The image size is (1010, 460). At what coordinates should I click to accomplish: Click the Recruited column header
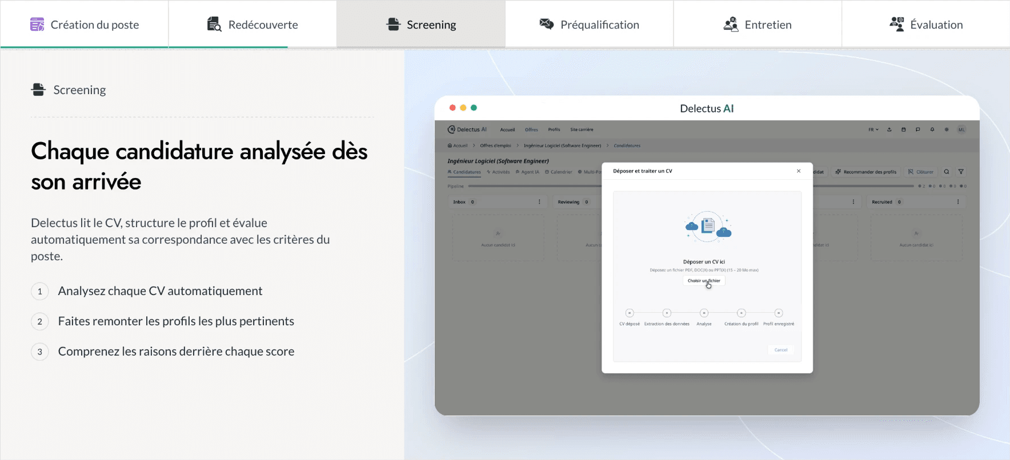click(916, 202)
